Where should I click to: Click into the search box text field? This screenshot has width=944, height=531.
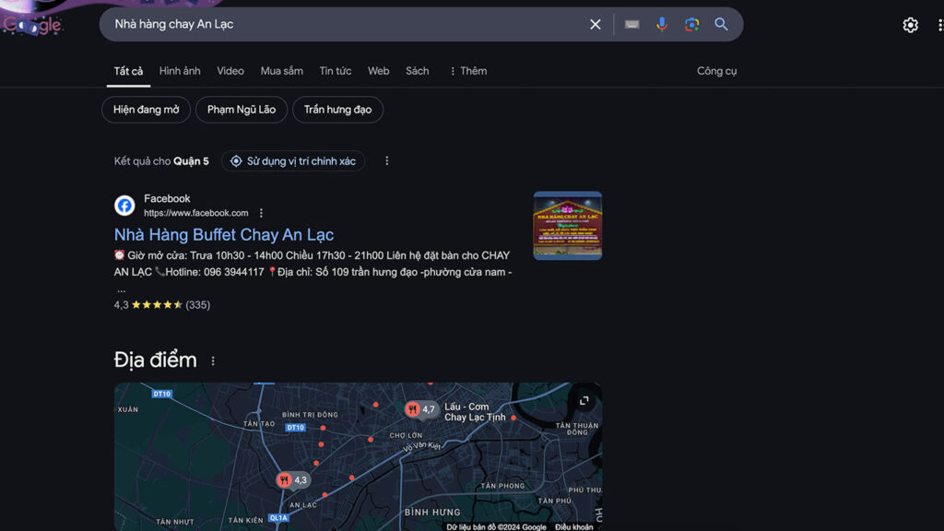coord(347,24)
